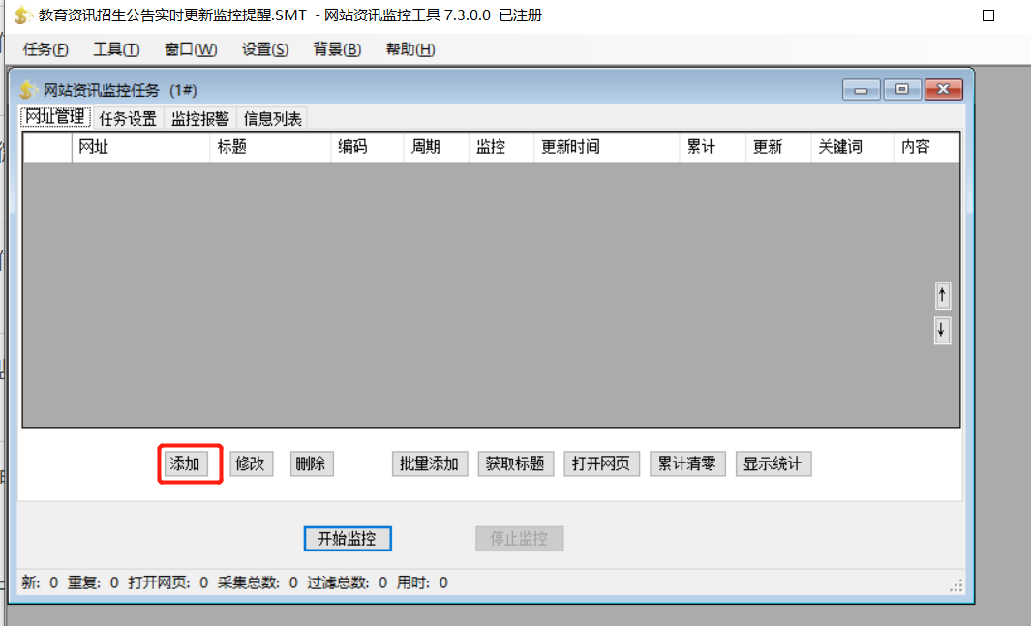Click the 重复 status text

click(93, 582)
